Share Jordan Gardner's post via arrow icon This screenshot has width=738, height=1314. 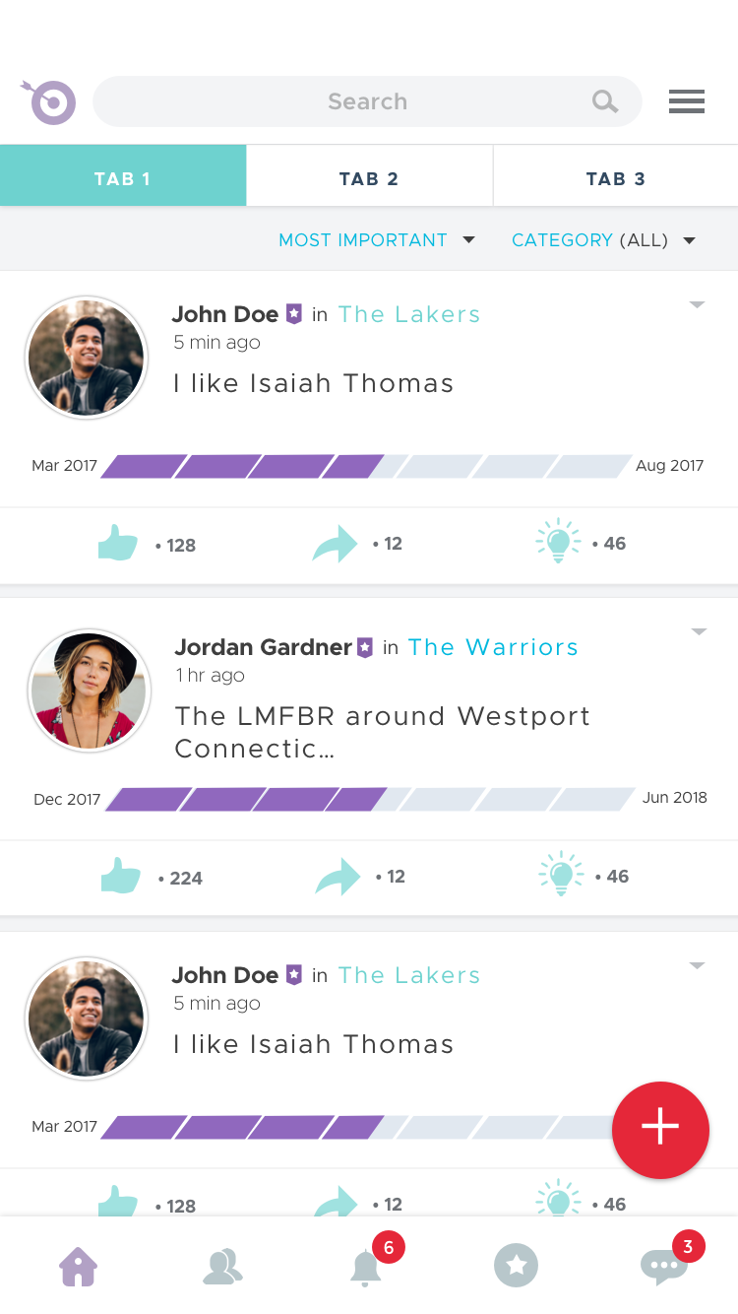coord(338,876)
